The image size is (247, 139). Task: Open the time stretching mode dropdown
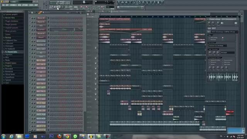(228, 53)
